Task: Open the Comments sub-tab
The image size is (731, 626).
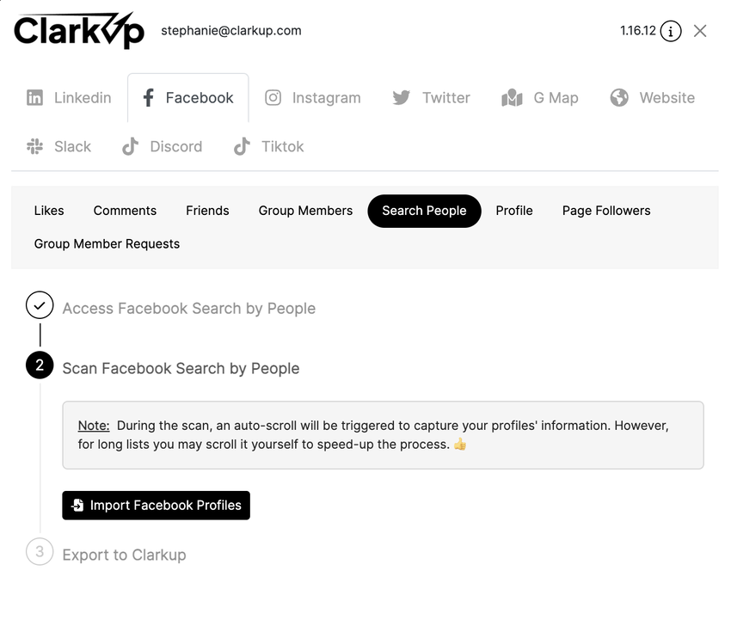Action: 125,211
